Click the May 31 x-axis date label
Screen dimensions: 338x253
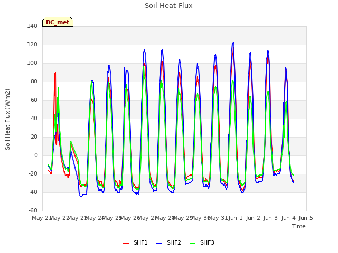[218, 218]
